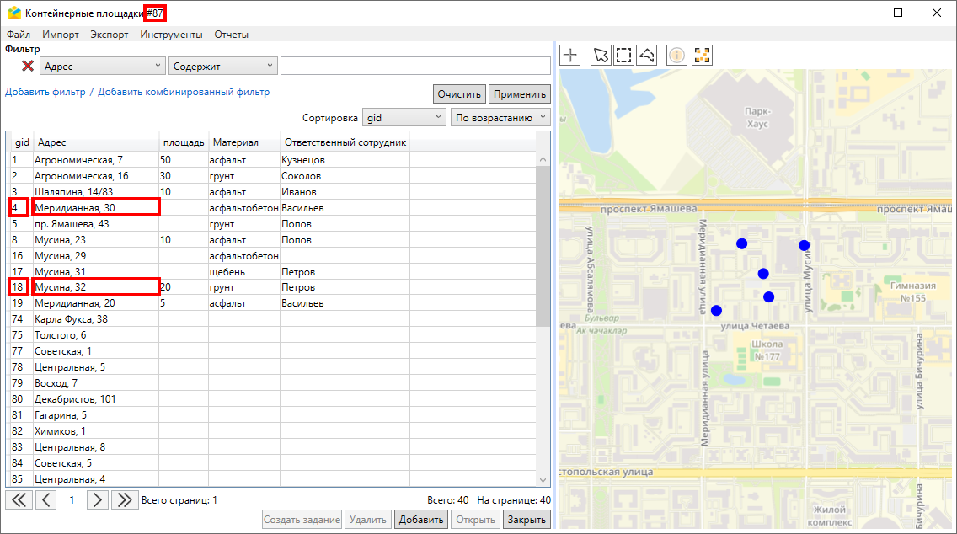
Task: Go to the last page of results
Action: click(124, 500)
